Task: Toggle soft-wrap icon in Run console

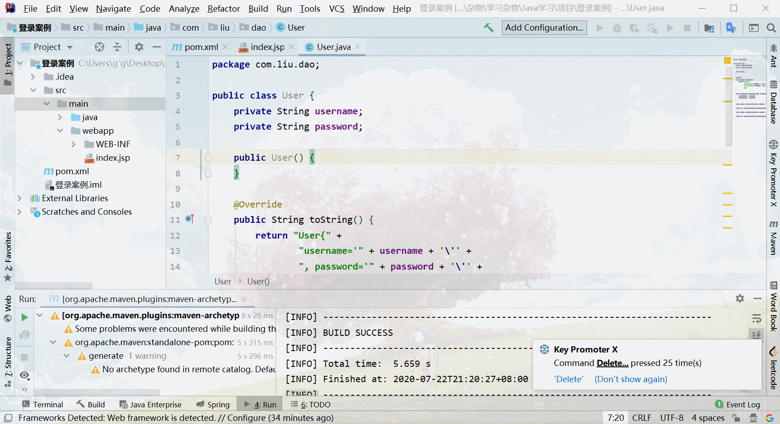Action: [757, 319]
